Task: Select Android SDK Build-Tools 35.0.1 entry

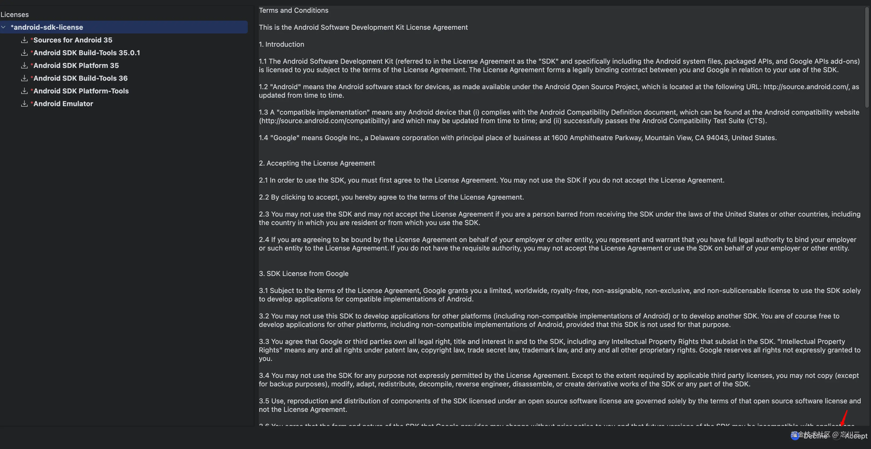Action: tap(86, 53)
